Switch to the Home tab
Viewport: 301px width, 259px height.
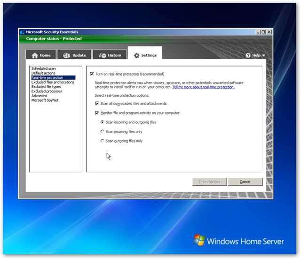click(41, 54)
